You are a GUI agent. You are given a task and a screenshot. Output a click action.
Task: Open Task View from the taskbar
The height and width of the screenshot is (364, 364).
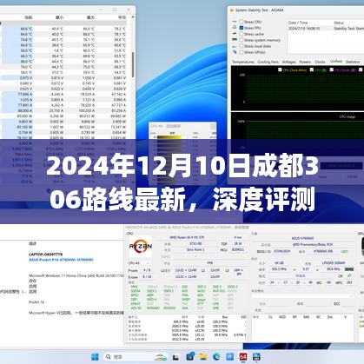tap(175, 357)
